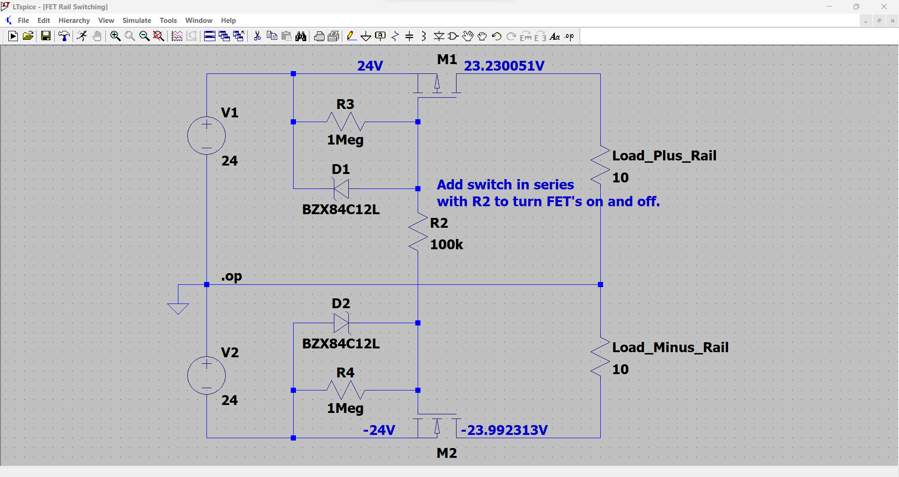Click the M1 MOSFET label
The image size is (899, 477).
(447, 59)
